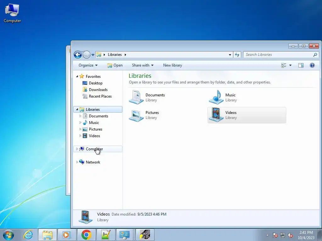This screenshot has height=241, width=322.
Task: Open the recent pages dropdown arrow
Action: click(x=93, y=55)
